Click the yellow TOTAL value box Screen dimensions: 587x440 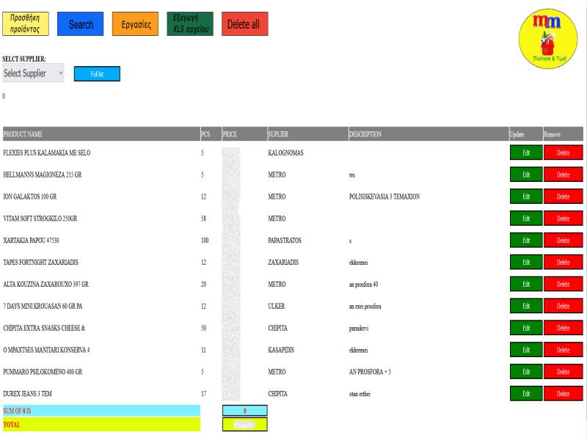click(x=245, y=425)
